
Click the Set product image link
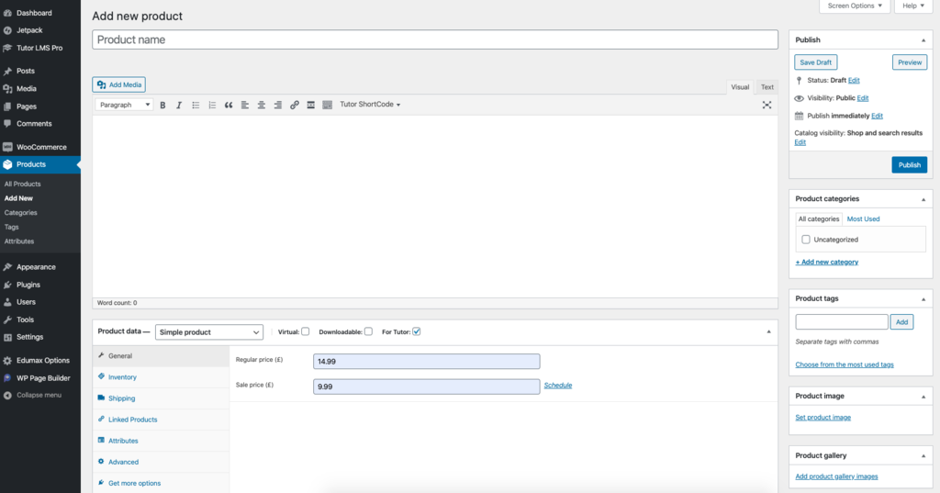click(x=822, y=418)
